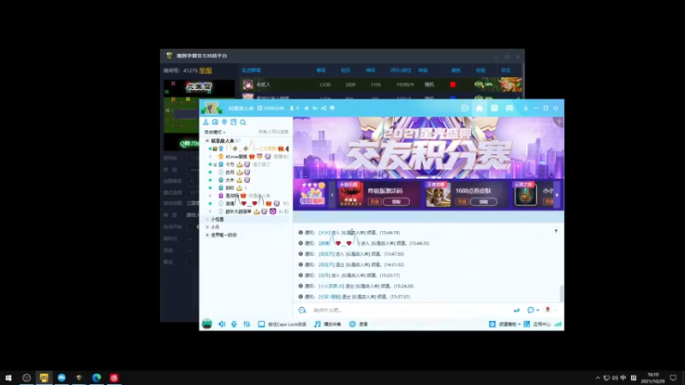Click the translate icon beside chat input
The image size is (685, 385).
[302, 311]
